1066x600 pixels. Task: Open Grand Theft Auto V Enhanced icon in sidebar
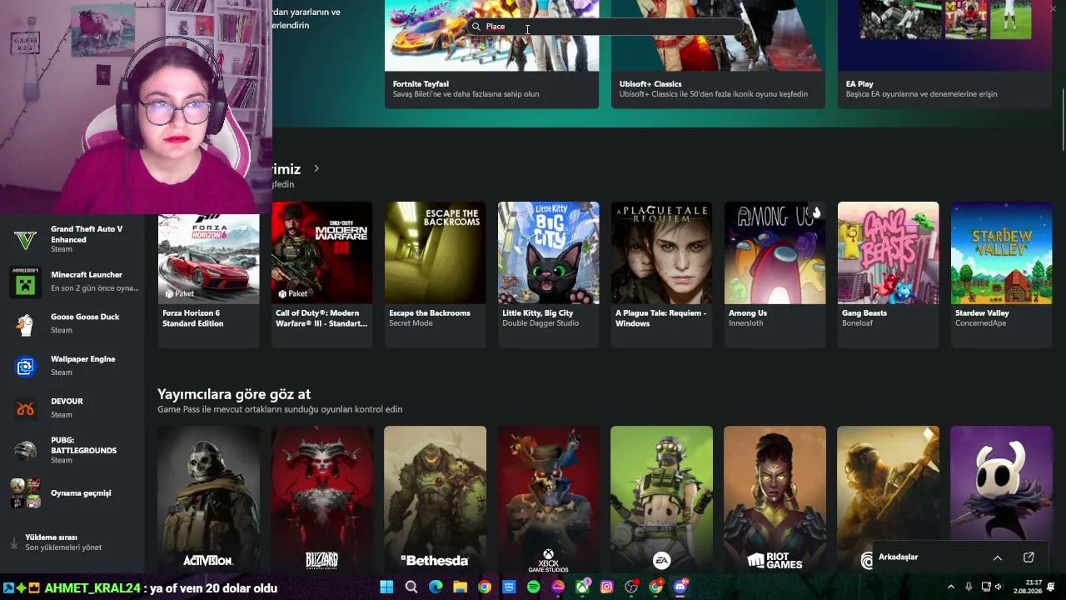point(25,240)
